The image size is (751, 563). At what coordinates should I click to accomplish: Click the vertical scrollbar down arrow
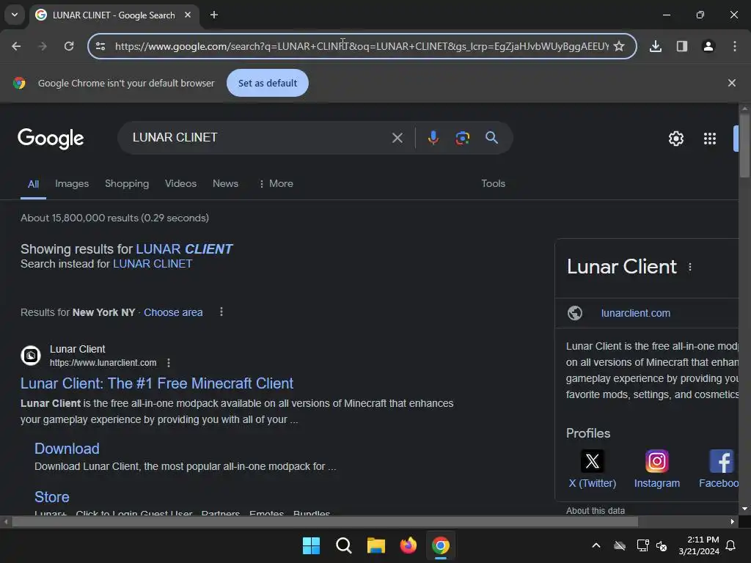tap(744, 509)
